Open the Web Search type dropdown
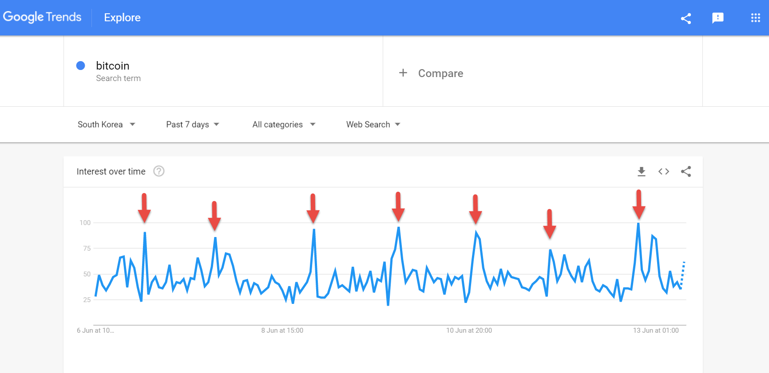Viewport: 769px width, 373px height. click(x=373, y=124)
